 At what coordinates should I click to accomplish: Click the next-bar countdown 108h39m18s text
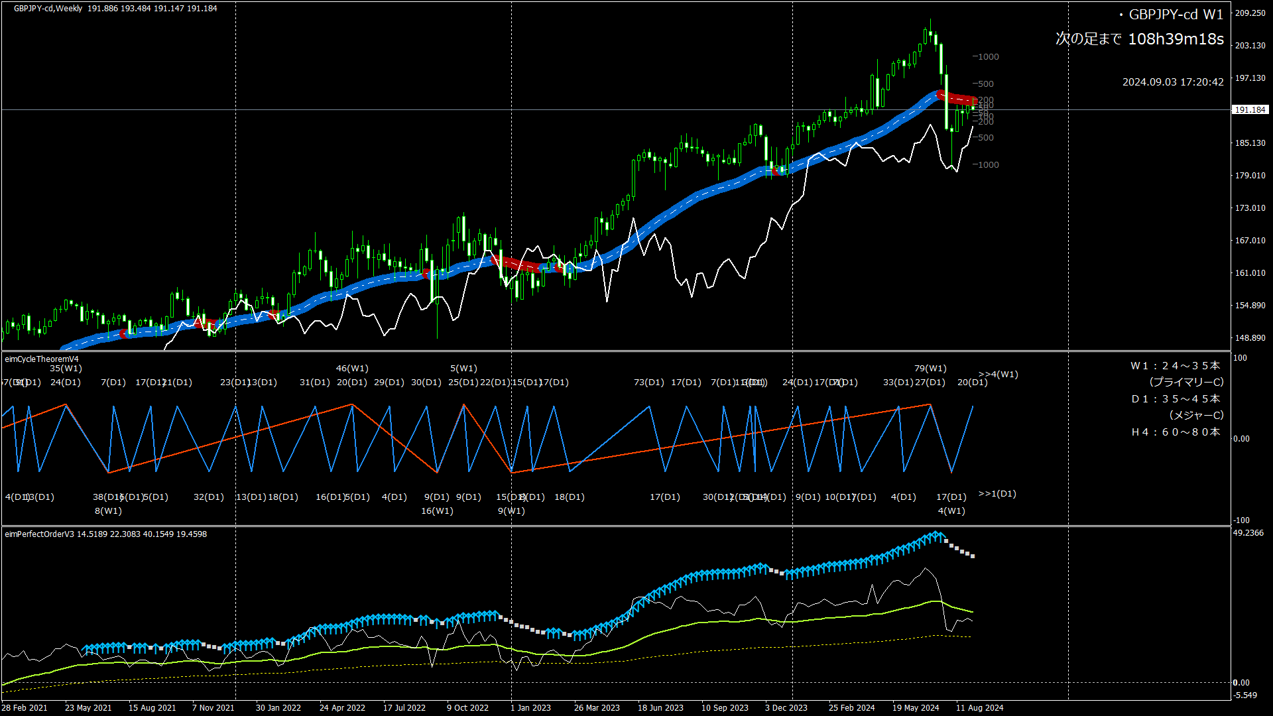[x=1175, y=39]
